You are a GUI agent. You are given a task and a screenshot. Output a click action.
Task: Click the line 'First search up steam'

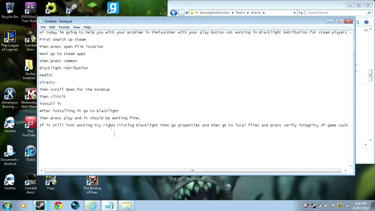tap(63, 40)
